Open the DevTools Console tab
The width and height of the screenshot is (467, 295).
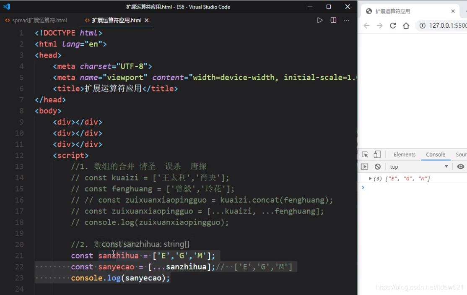[x=436, y=154]
